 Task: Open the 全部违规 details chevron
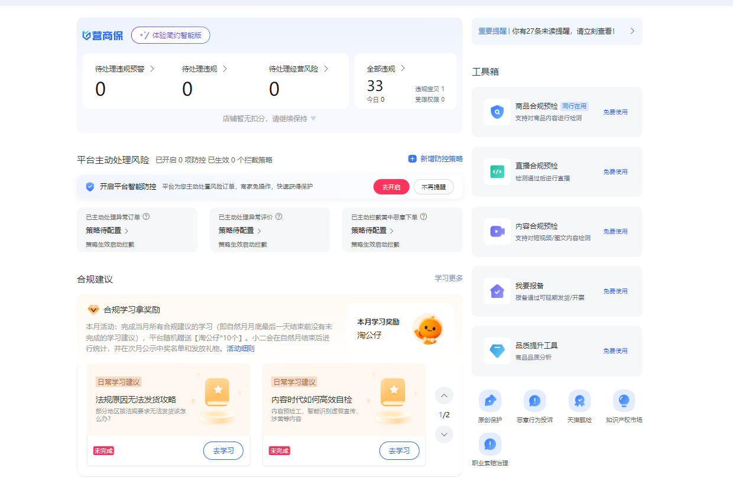(x=403, y=69)
